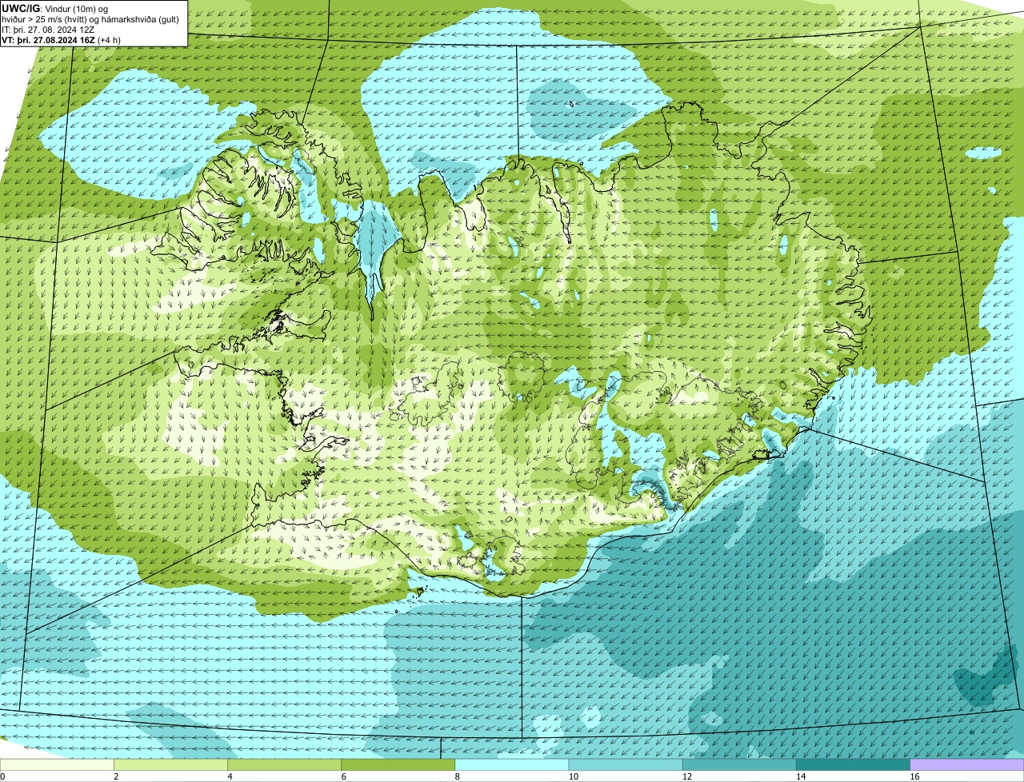Click the 6–8 m/s olive green legend swatch
This screenshot has height=782, width=1024.
398,765
